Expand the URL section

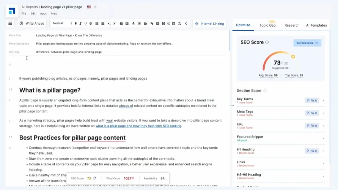pos(323,126)
